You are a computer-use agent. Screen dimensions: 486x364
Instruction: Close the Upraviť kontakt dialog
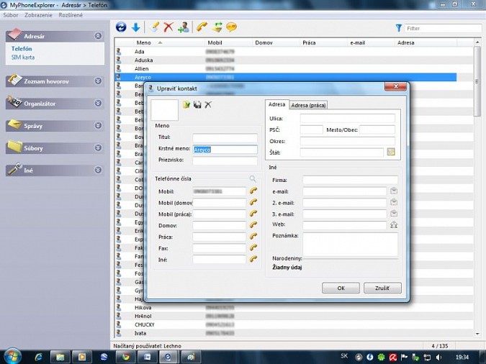pyautogui.click(x=395, y=86)
